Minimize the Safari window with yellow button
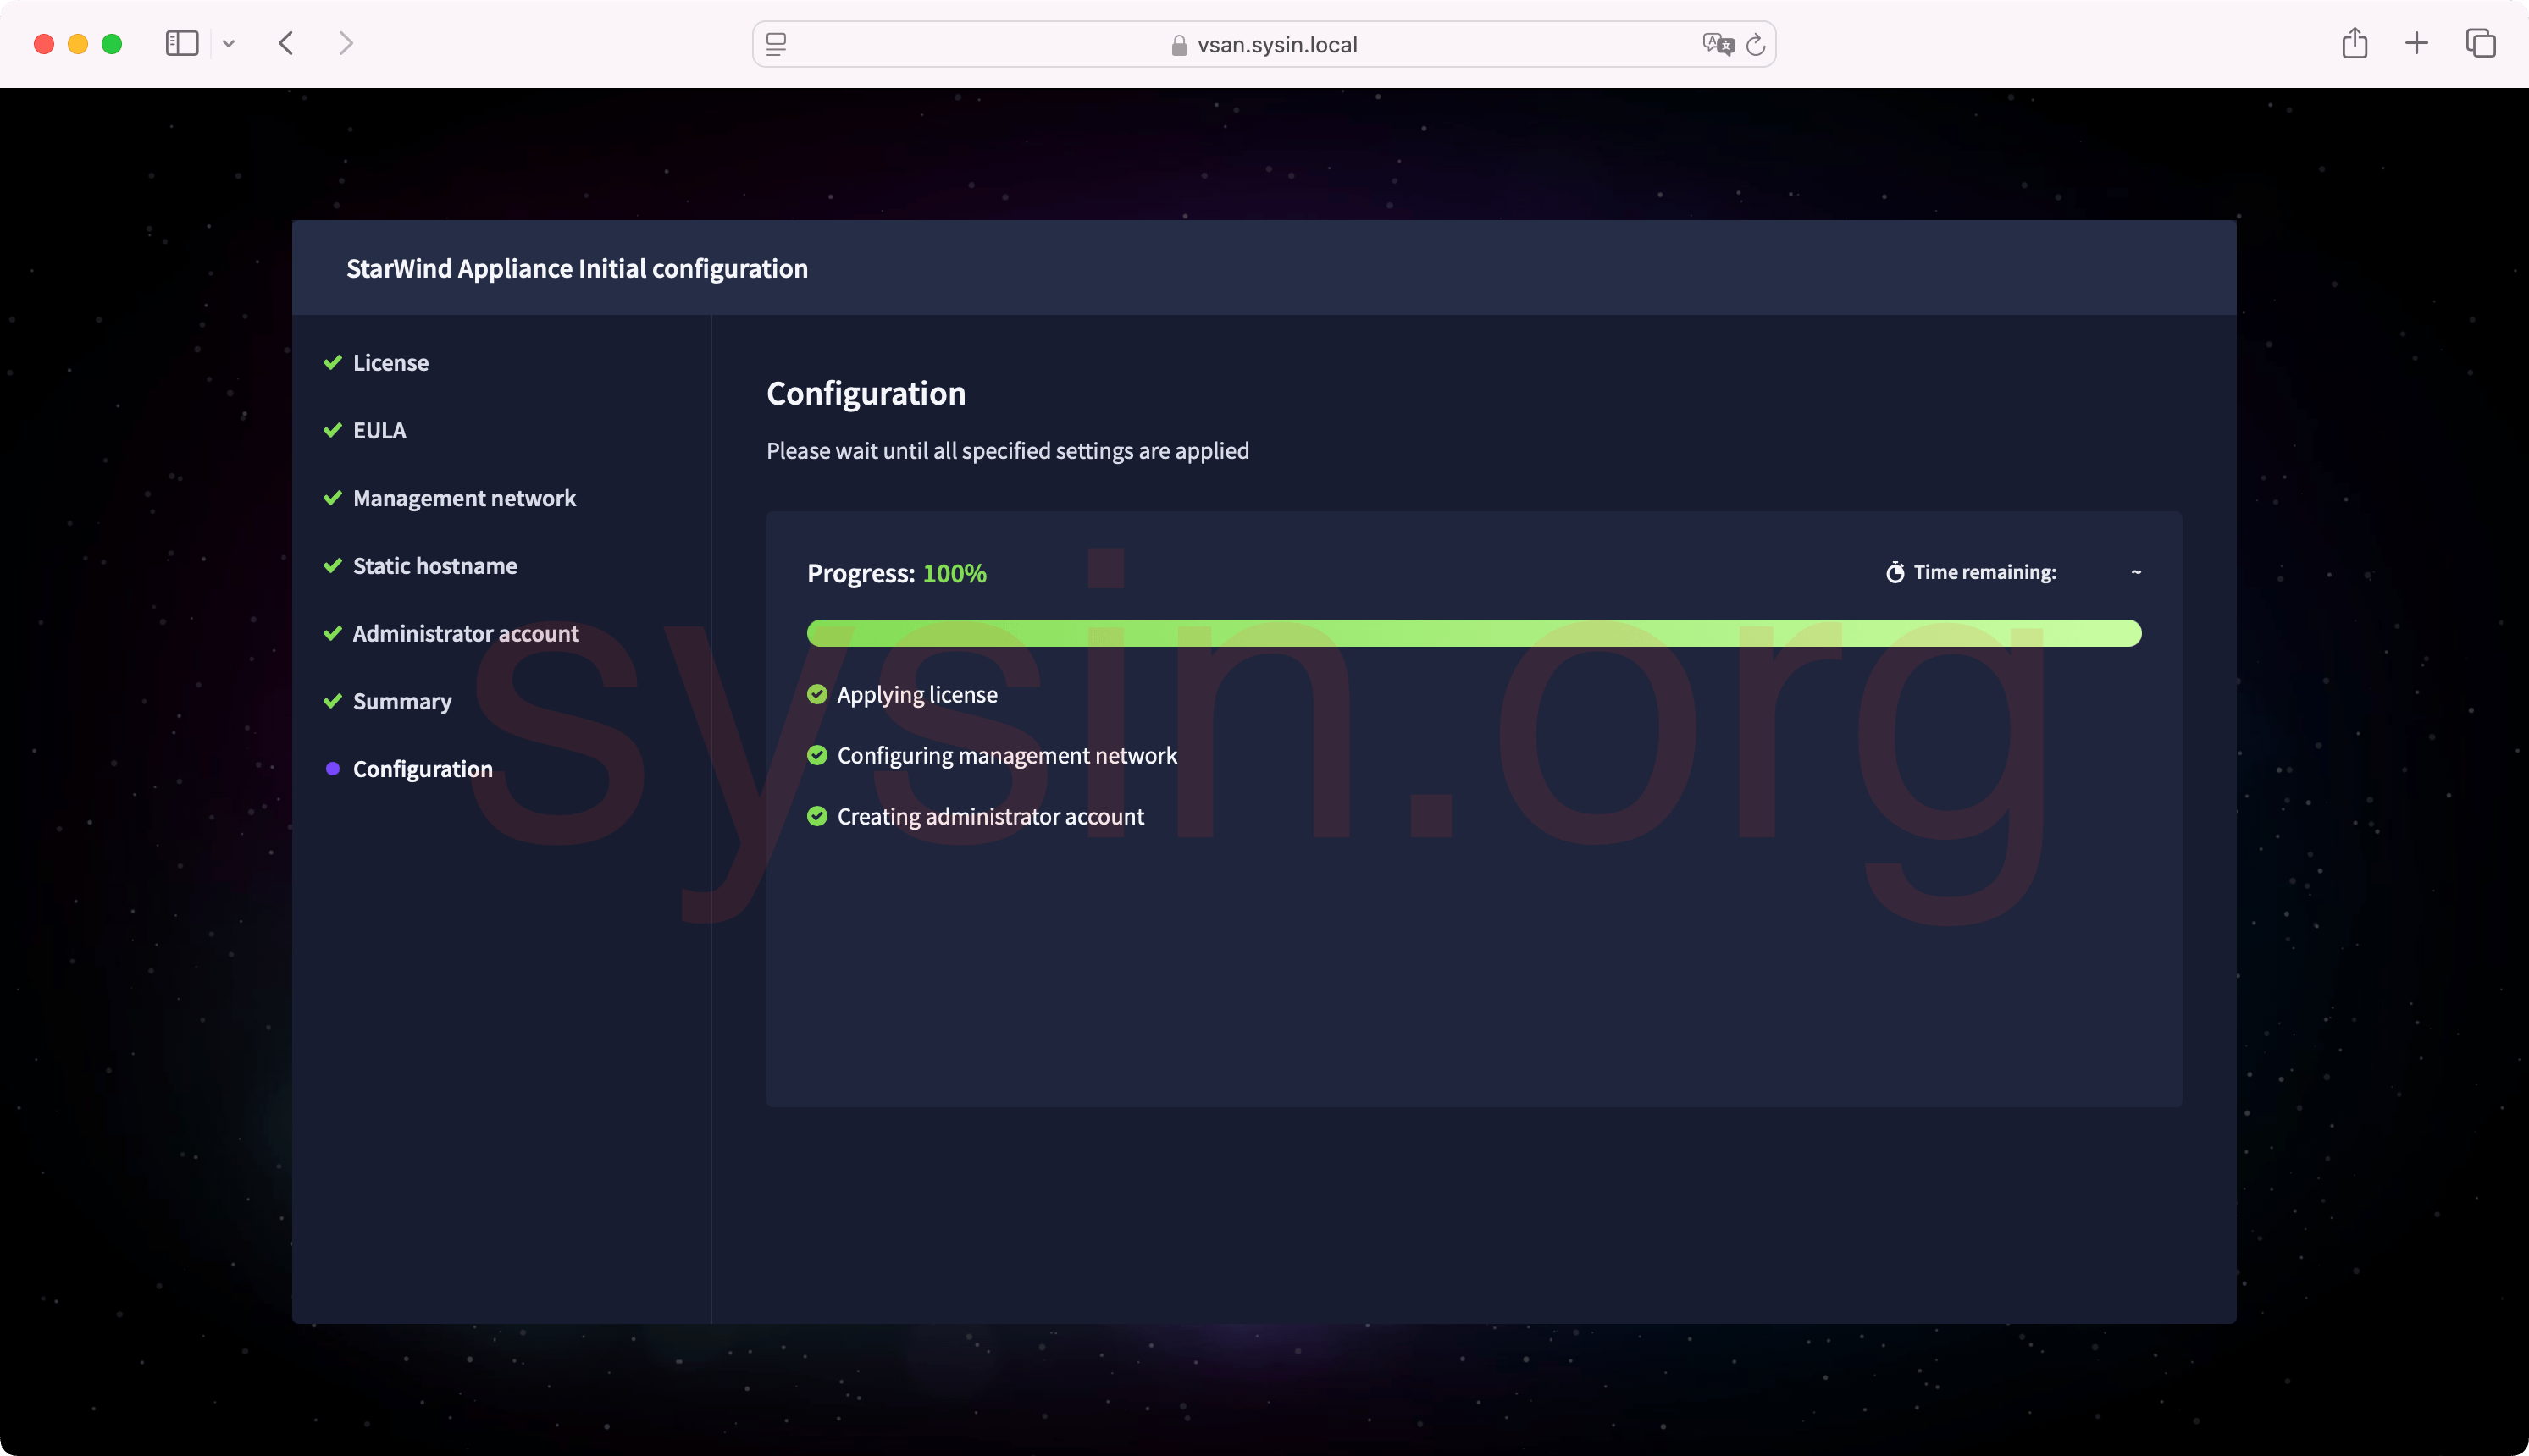 pyautogui.click(x=78, y=44)
